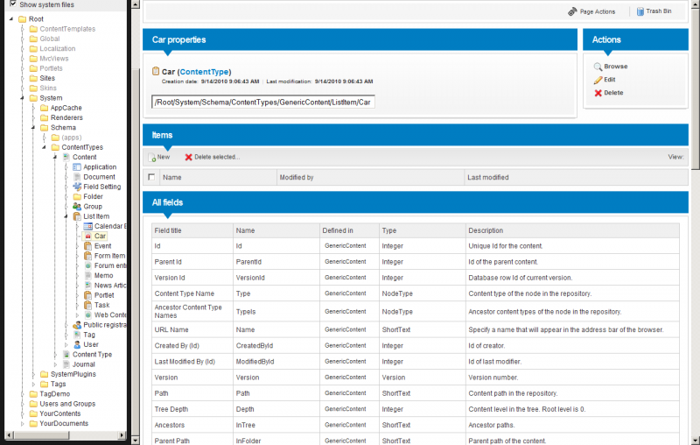700x445 pixels.
Task: Toggle the Show system files checkbox
Action: point(13,4)
